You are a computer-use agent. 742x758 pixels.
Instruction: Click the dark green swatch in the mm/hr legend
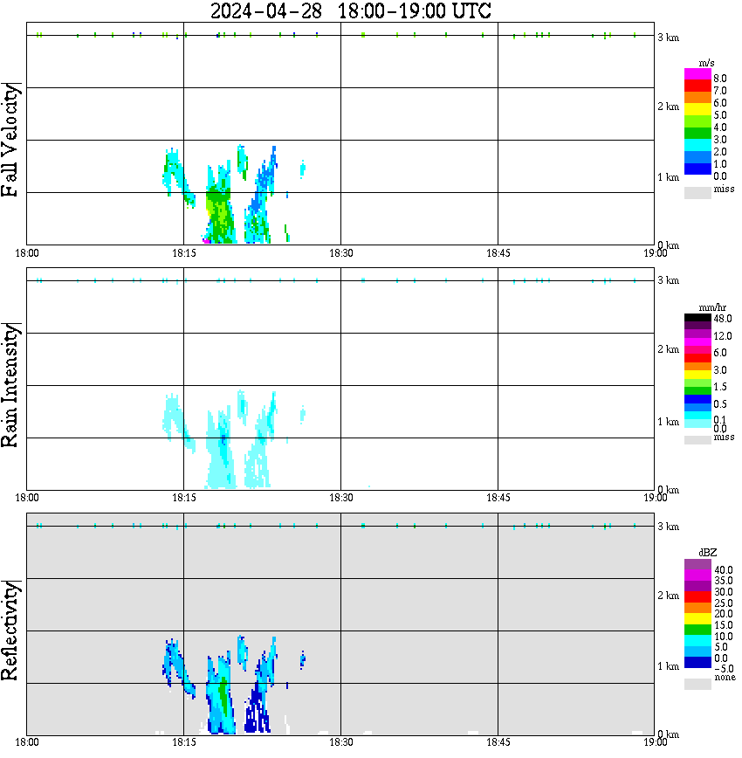(x=697, y=391)
